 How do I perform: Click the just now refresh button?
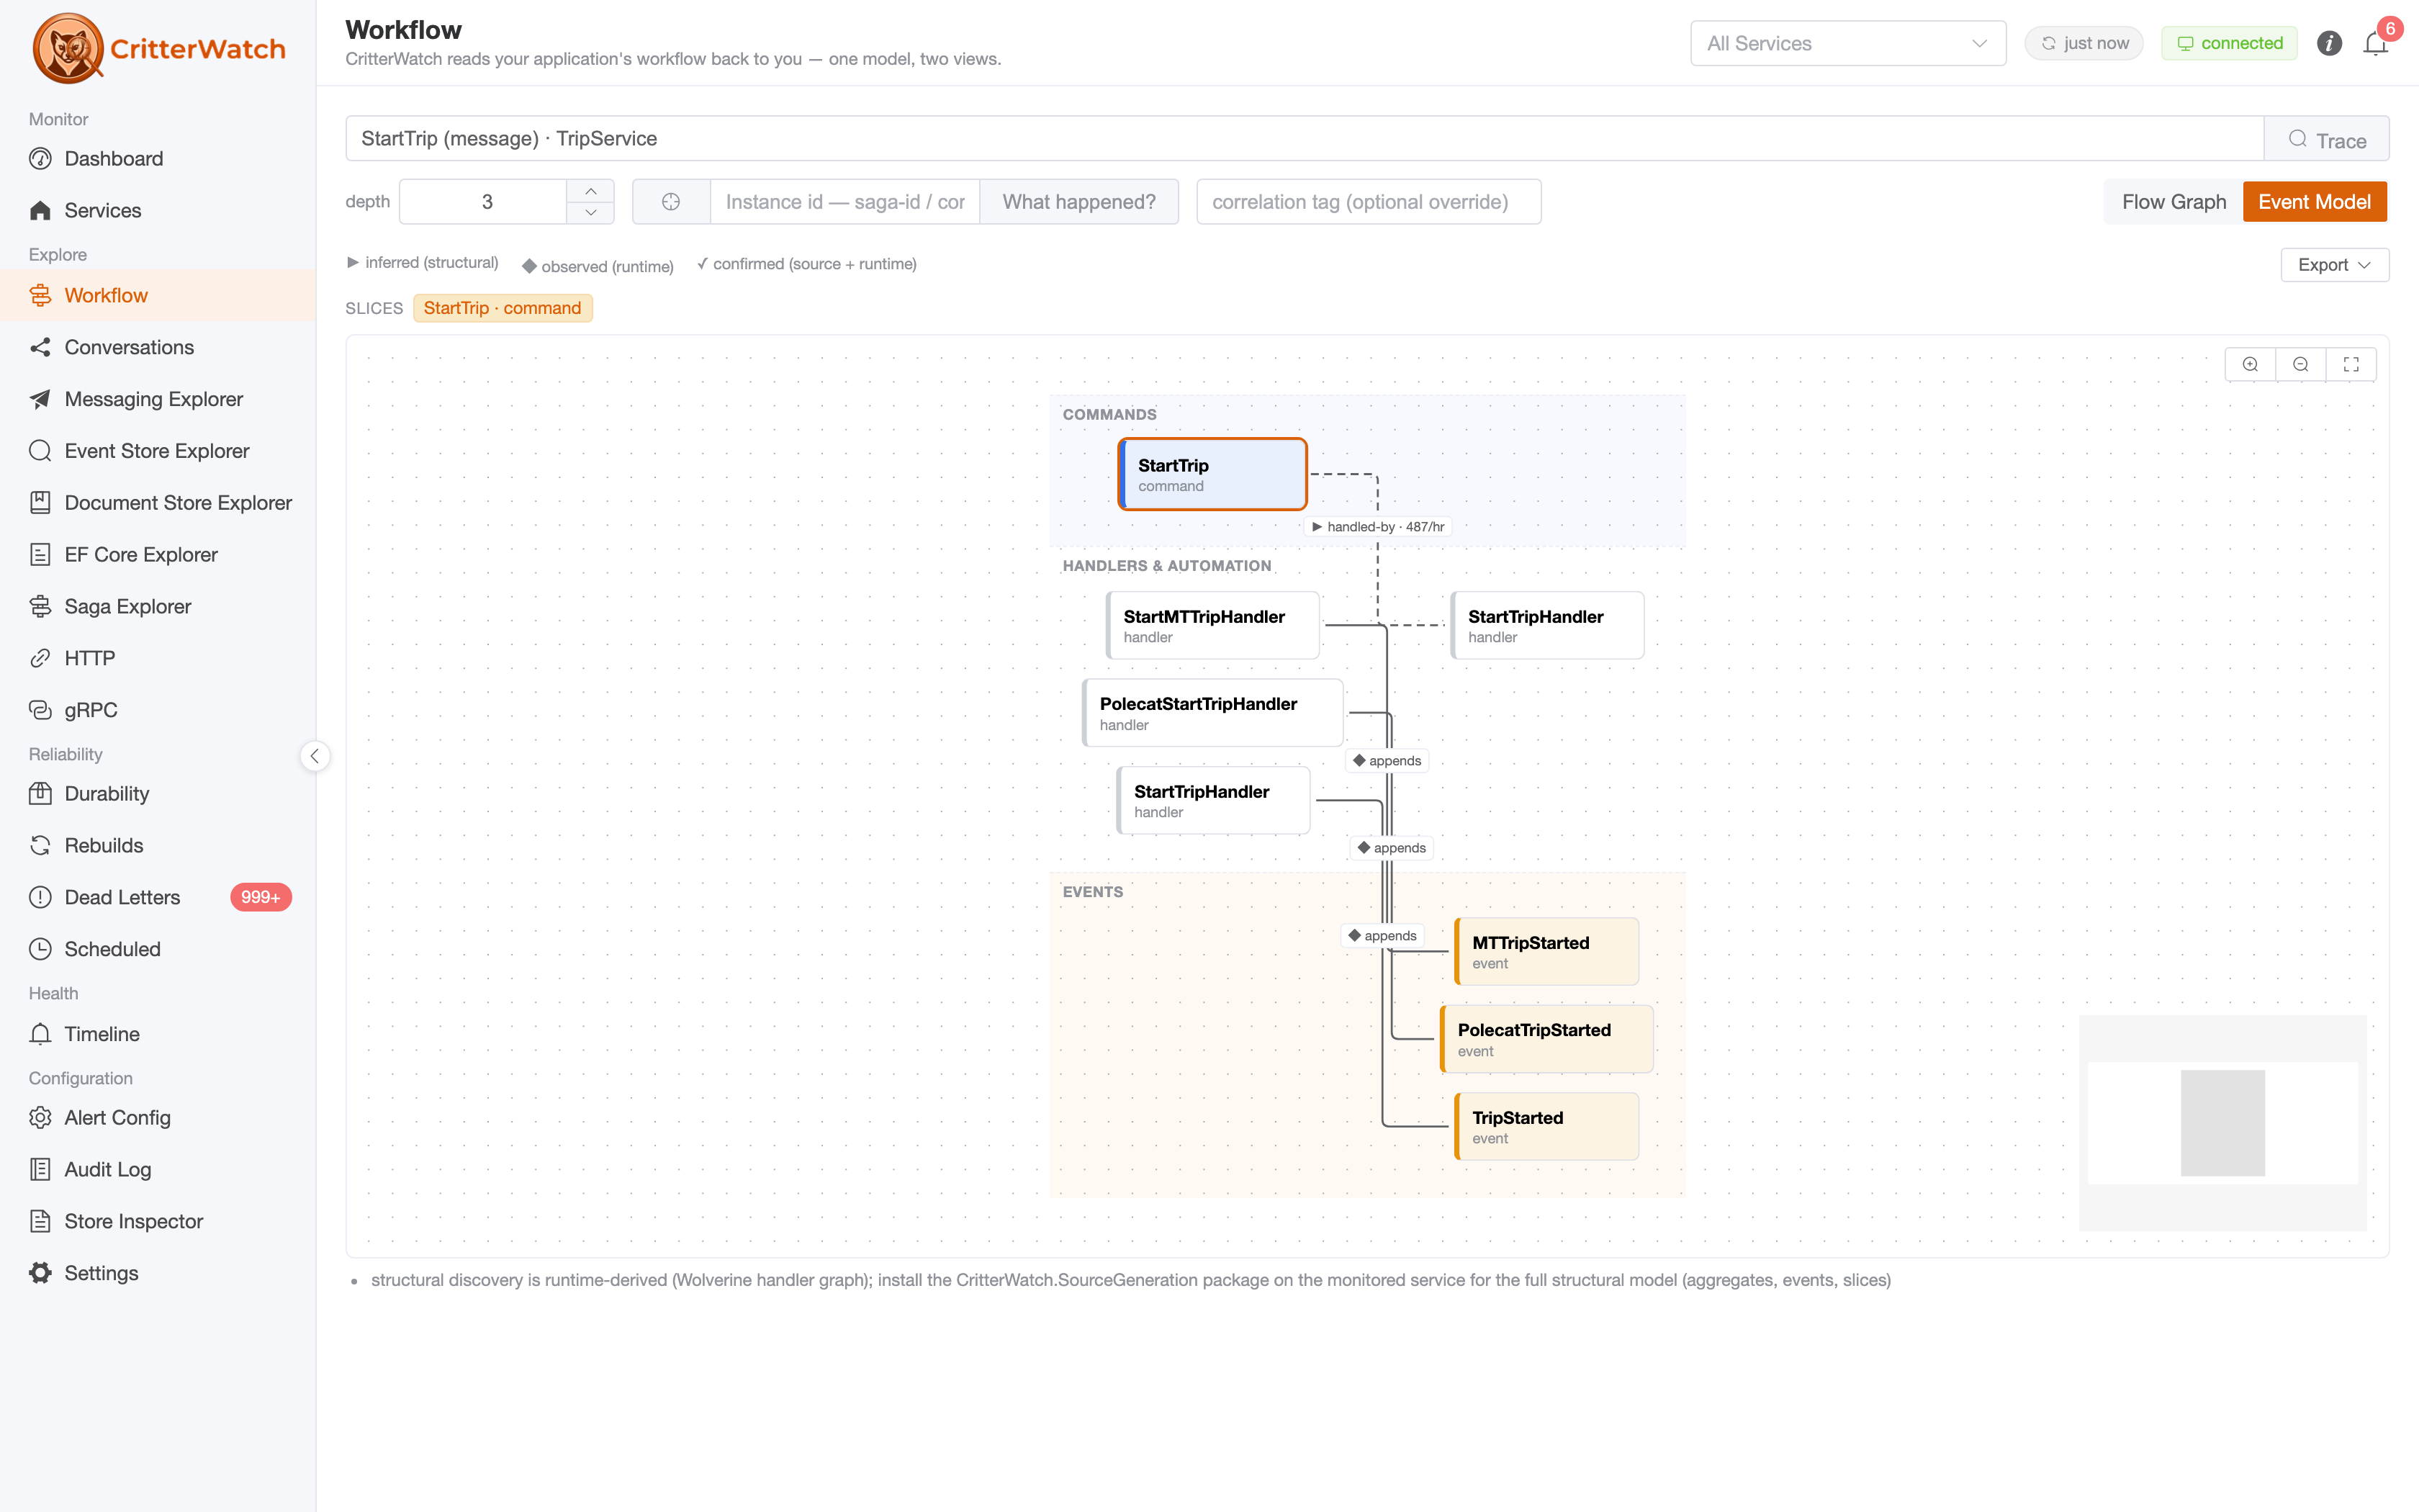click(x=2084, y=43)
